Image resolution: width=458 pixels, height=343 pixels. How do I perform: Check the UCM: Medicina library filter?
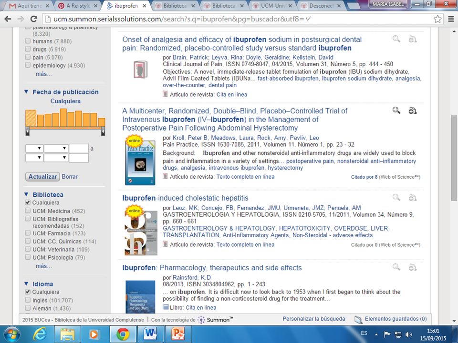[x=28, y=211]
